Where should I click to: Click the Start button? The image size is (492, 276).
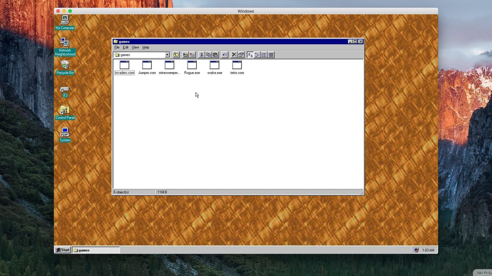[x=62, y=250]
